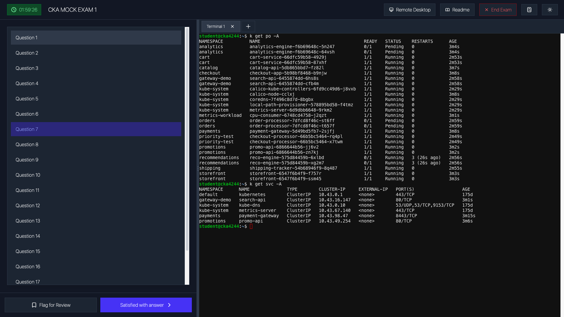Open the calculator icon button

[x=529, y=10]
